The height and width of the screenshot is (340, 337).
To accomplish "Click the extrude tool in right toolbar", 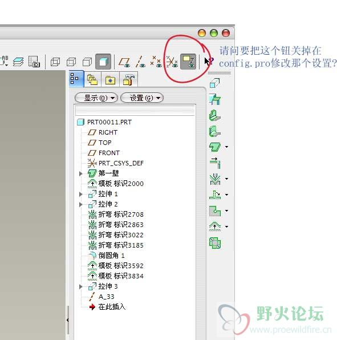I will click(215, 83).
